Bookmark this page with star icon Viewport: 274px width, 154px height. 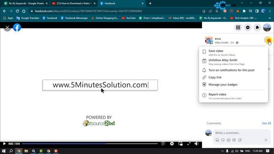[217, 11]
